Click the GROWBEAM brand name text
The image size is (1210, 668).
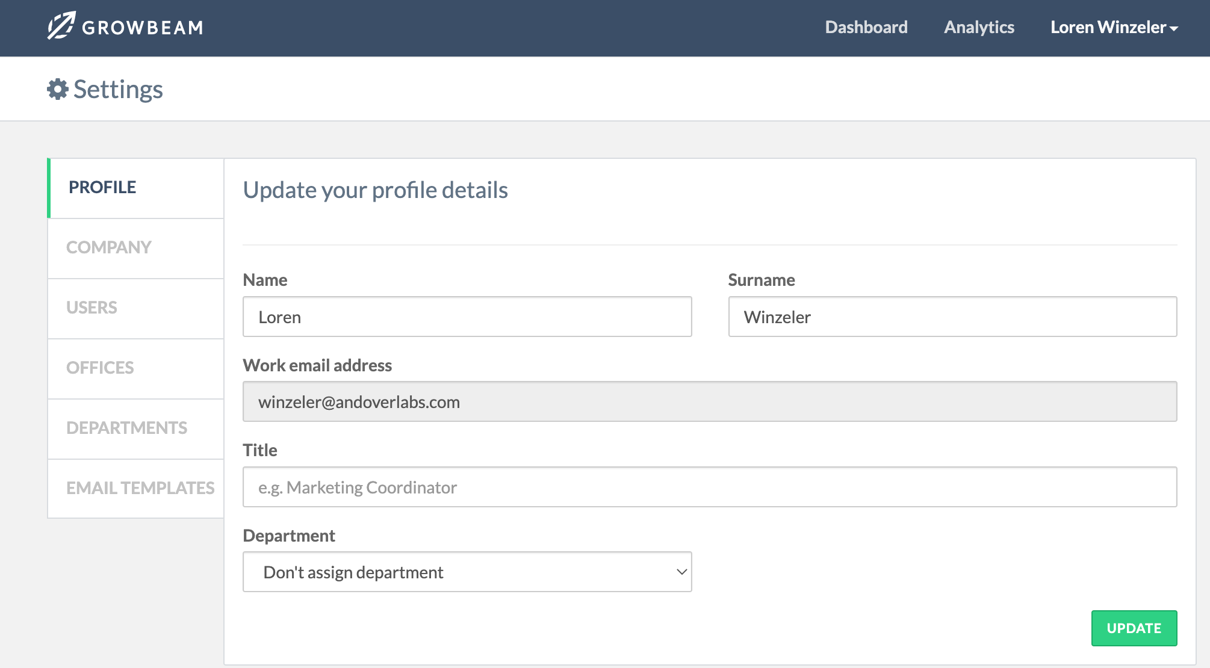pos(143,28)
